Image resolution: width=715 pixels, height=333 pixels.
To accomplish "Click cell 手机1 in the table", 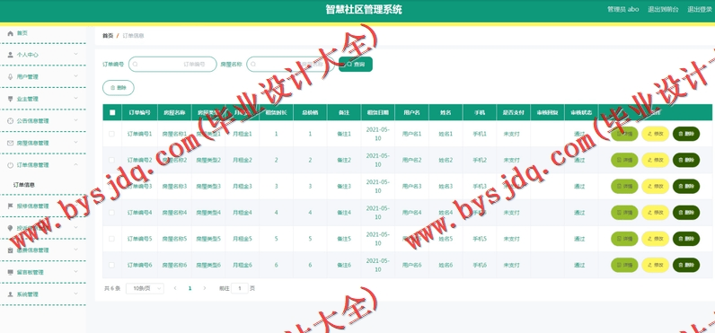I will pyautogui.click(x=480, y=134).
